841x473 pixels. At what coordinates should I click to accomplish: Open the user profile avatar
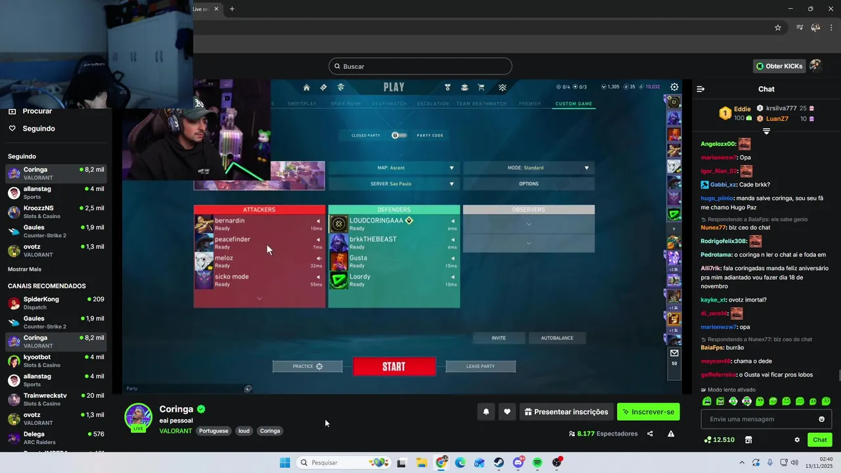pos(815,66)
